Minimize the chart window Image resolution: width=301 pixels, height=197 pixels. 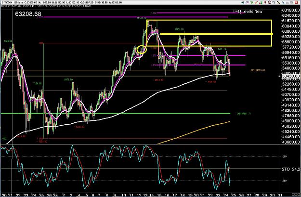coord(288,3)
